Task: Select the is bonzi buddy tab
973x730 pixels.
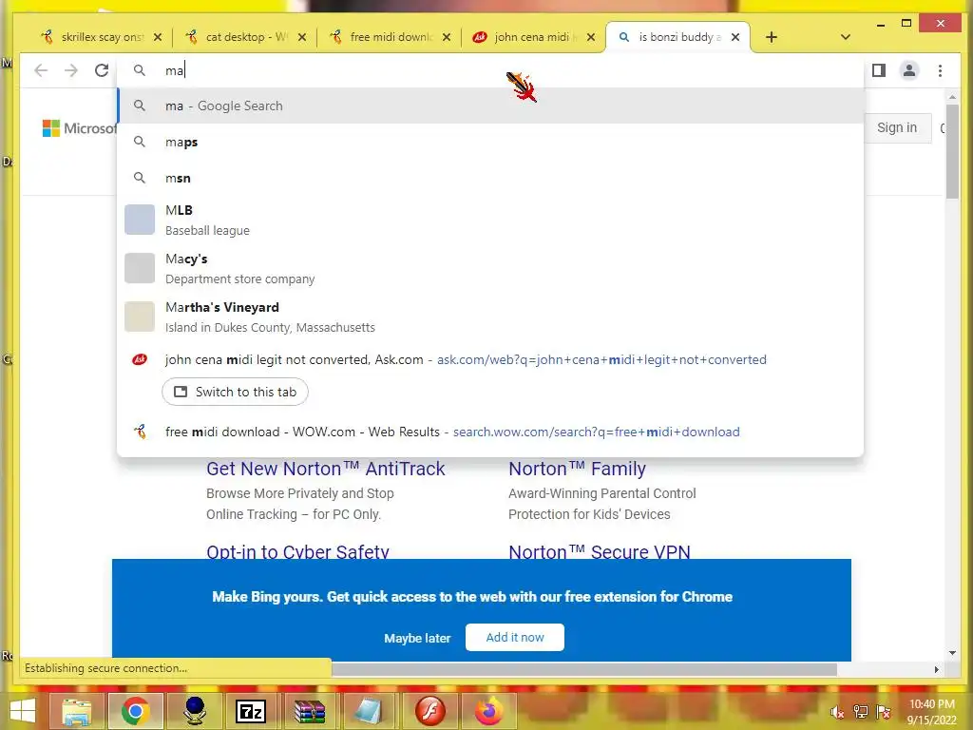Action: (x=678, y=37)
